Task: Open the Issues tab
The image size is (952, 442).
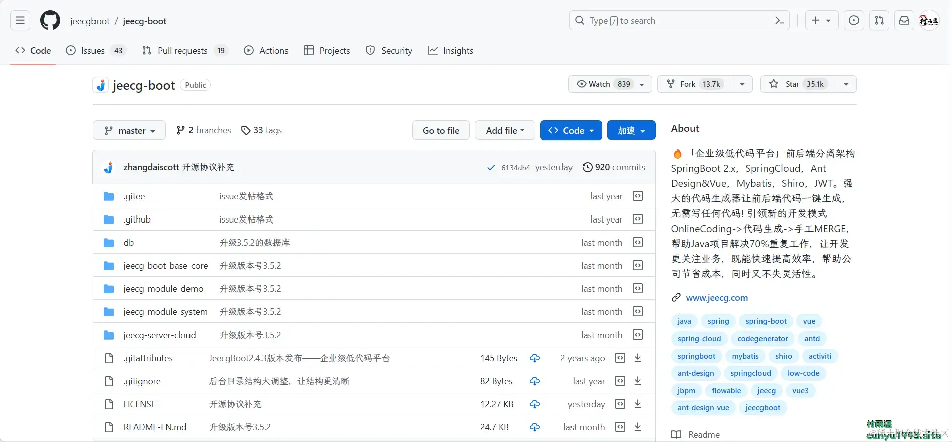Action: pos(95,50)
